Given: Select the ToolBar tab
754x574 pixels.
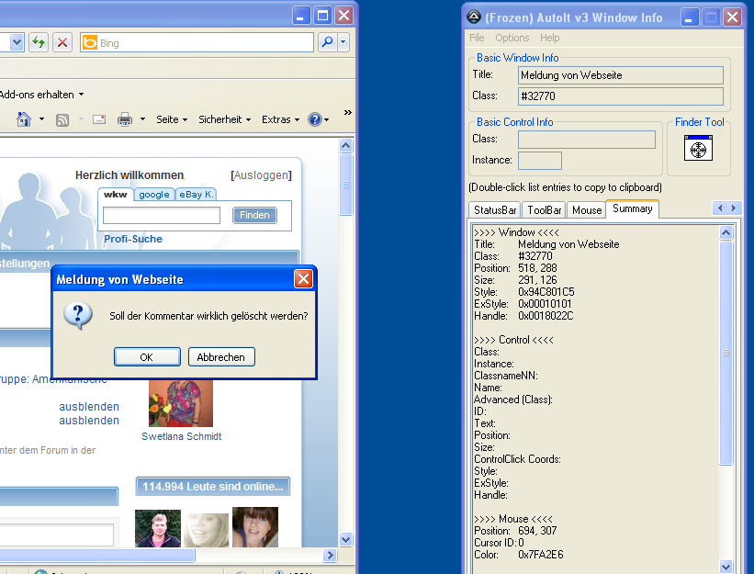Looking at the screenshot, I should [545, 210].
